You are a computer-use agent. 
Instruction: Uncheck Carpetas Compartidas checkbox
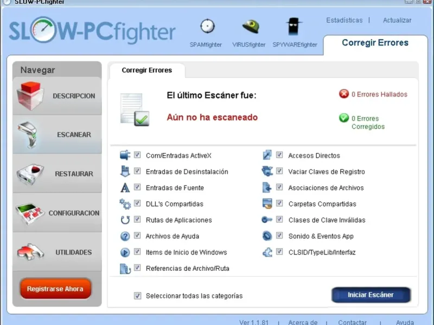click(x=279, y=203)
